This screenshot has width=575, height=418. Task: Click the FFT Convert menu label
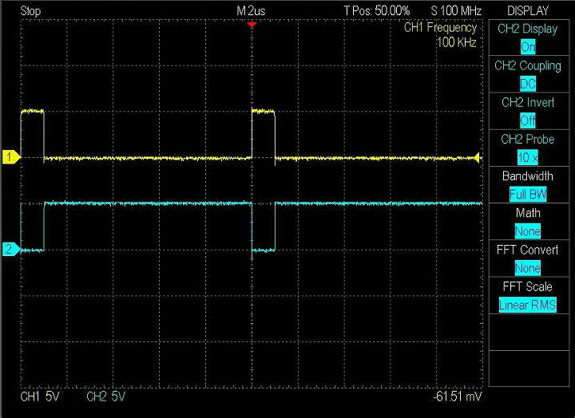click(527, 250)
